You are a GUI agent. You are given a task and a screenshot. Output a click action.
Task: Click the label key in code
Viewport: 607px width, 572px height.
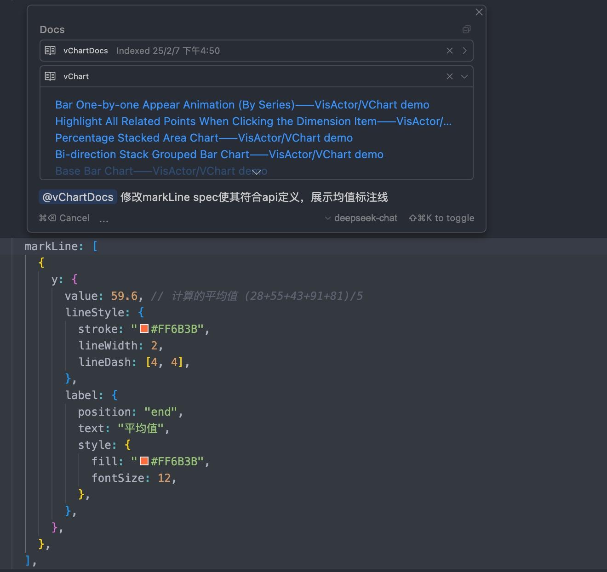(x=81, y=395)
